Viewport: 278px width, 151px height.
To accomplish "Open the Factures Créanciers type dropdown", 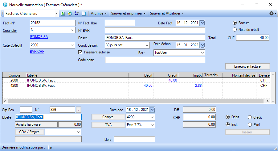I will coord(57,14).
